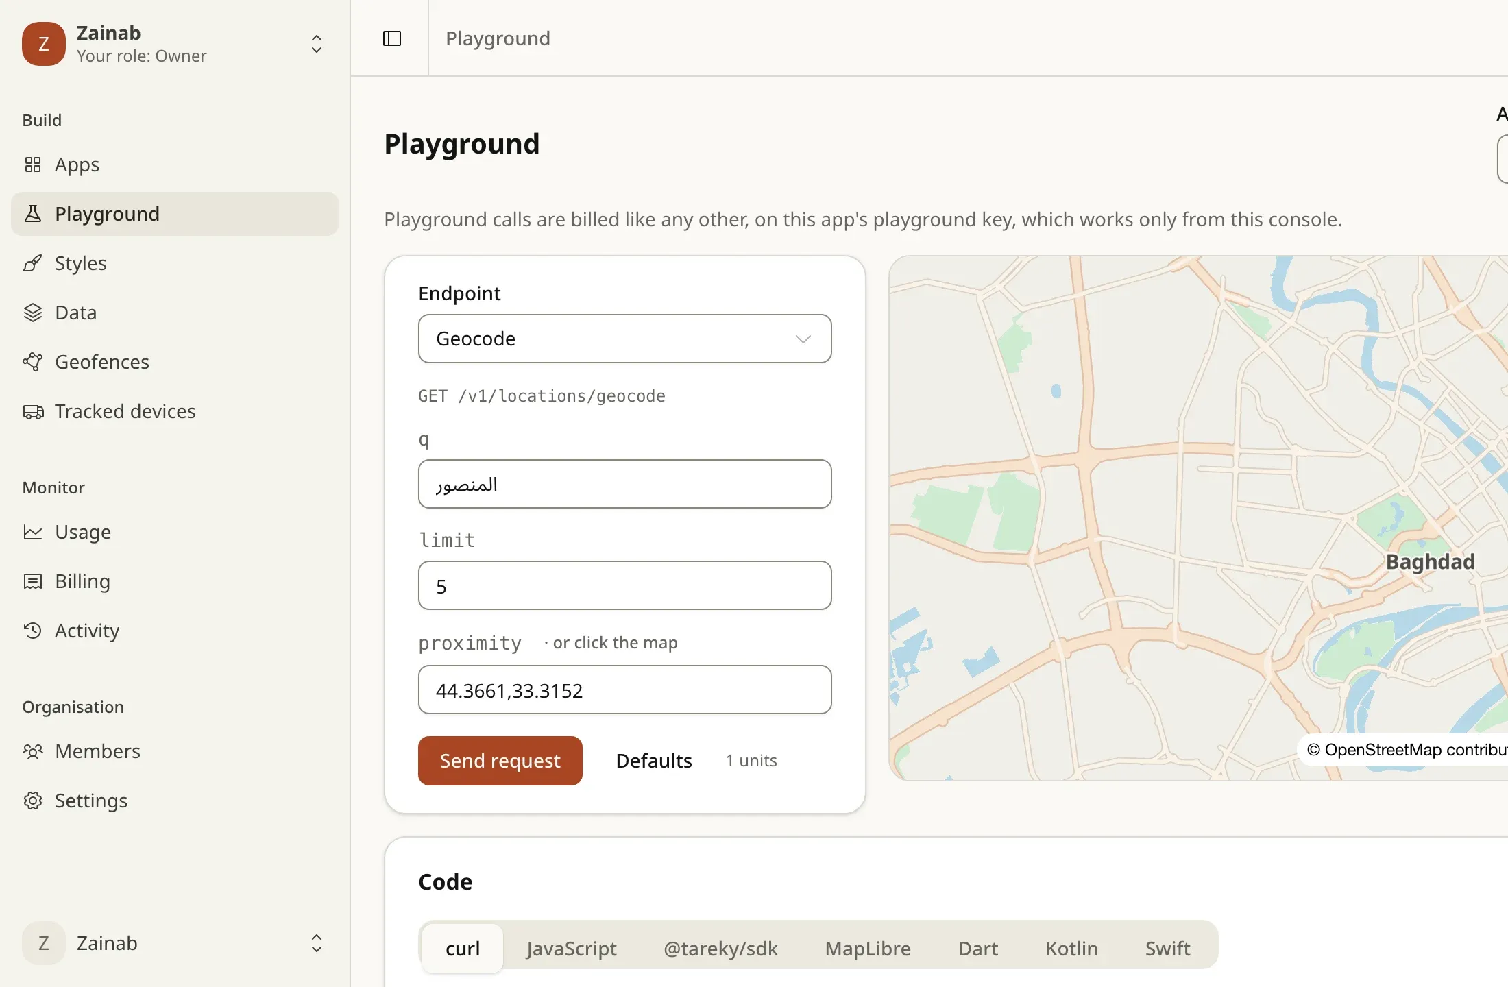Open Apps from the grid icon
Image resolution: width=1508 pixels, height=987 pixels.
click(x=33, y=164)
